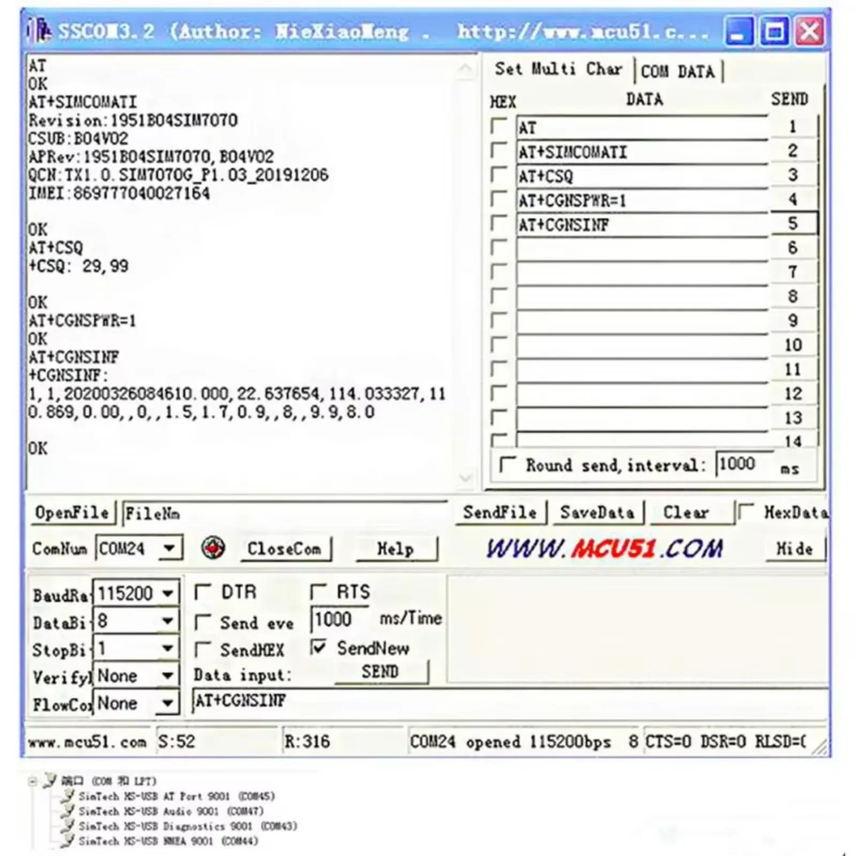Click the SendFile button
Image resolution: width=856 pixels, height=856 pixels.
(500, 513)
